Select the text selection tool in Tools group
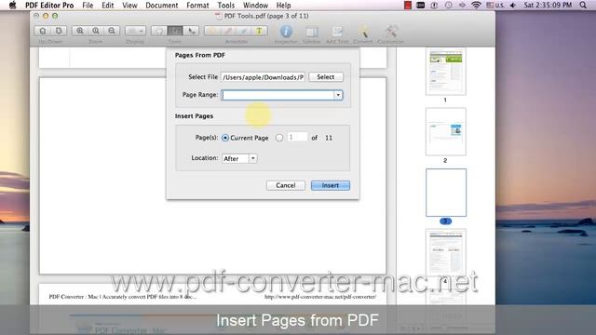Screen dimensions: 596x335 175,31
